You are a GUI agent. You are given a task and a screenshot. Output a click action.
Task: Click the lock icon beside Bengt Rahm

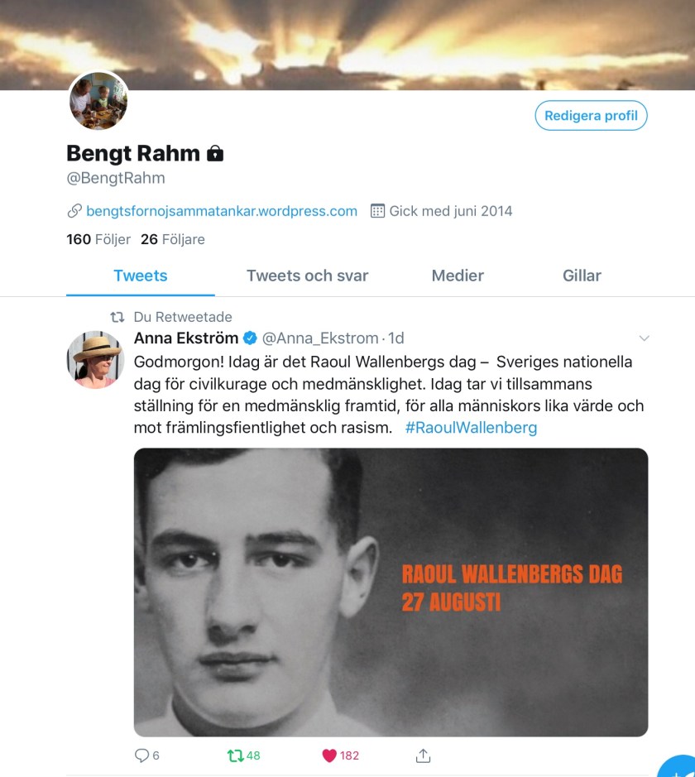click(x=215, y=153)
